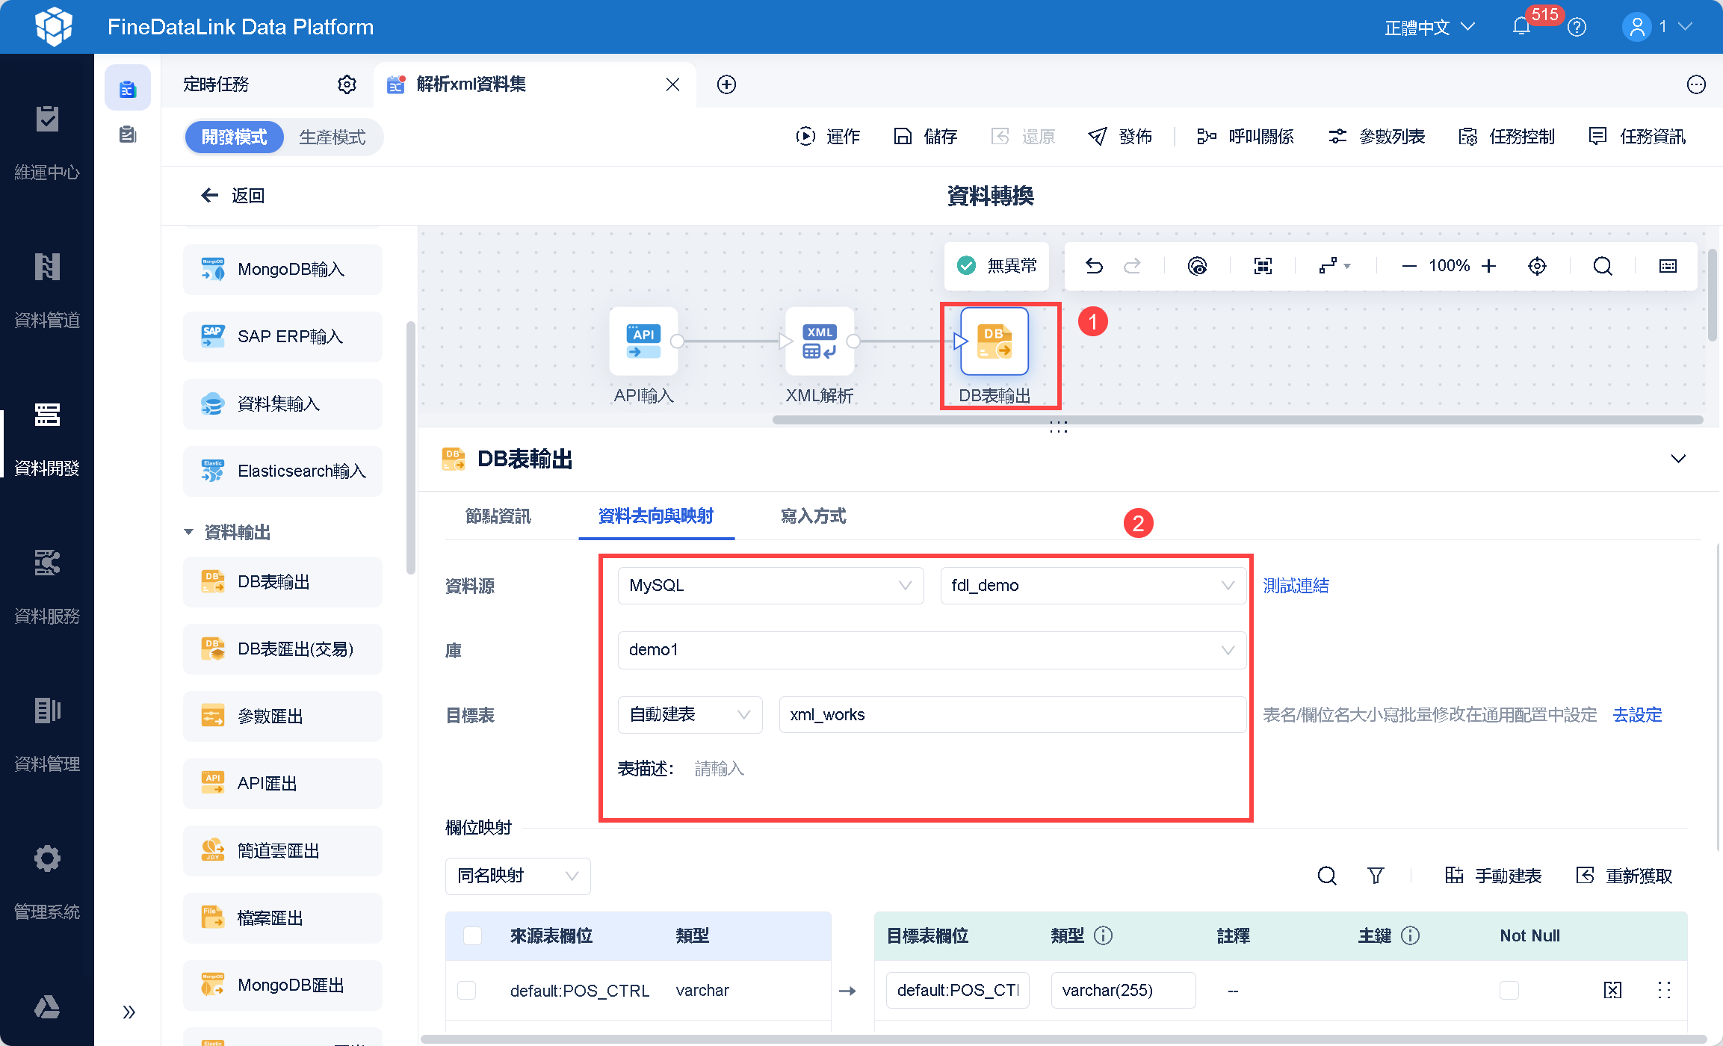Toggle the Not Null checkbox for POS_CTRL

tap(1509, 991)
